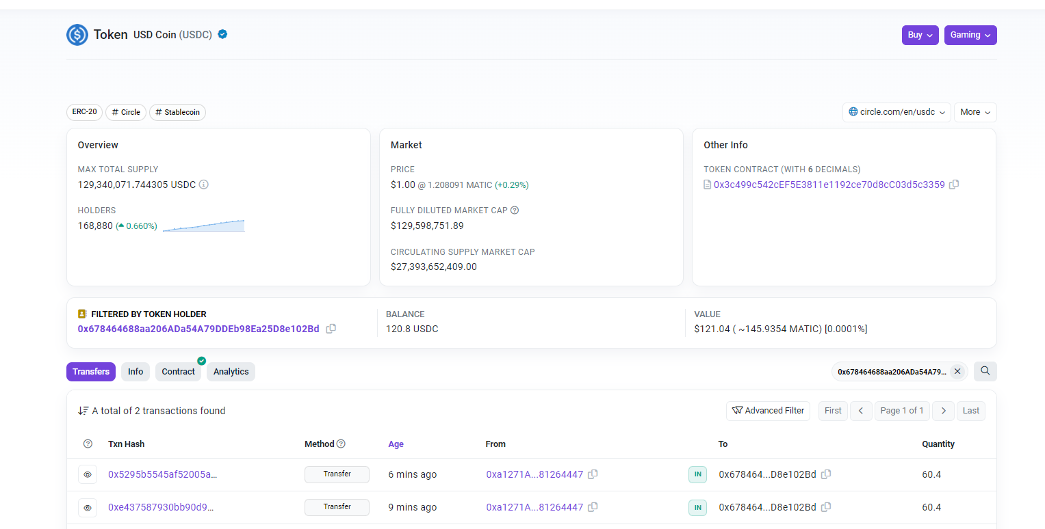Clear the 0x678464688aa206ADa54A79 address filter
Viewport: 1045px width, 529px height.
point(957,371)
